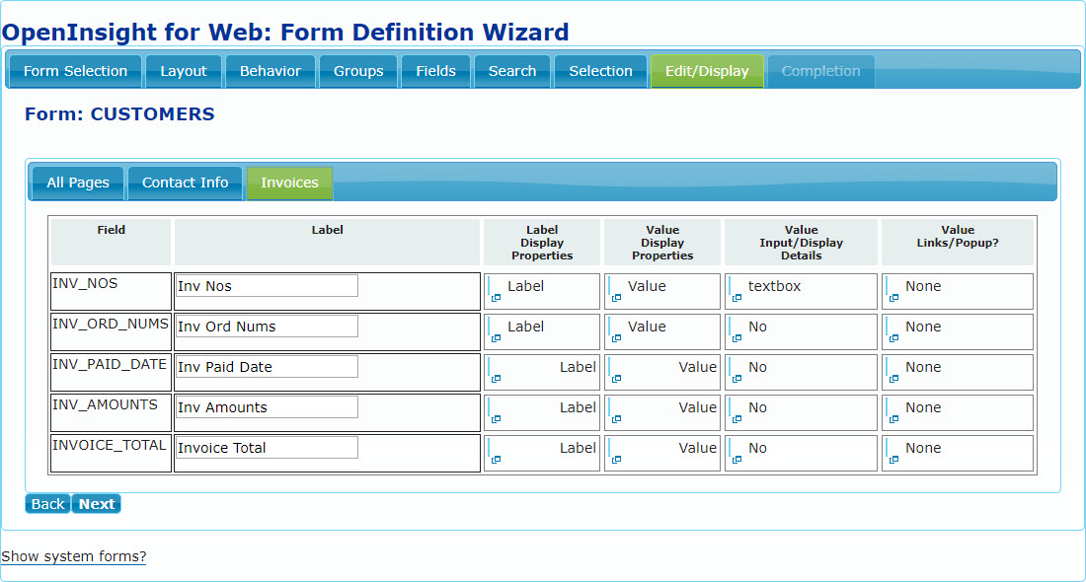Viewport: 1086px width, 582px height.
Task: Show the All Pages sub-tab
Action: point(78,182)
